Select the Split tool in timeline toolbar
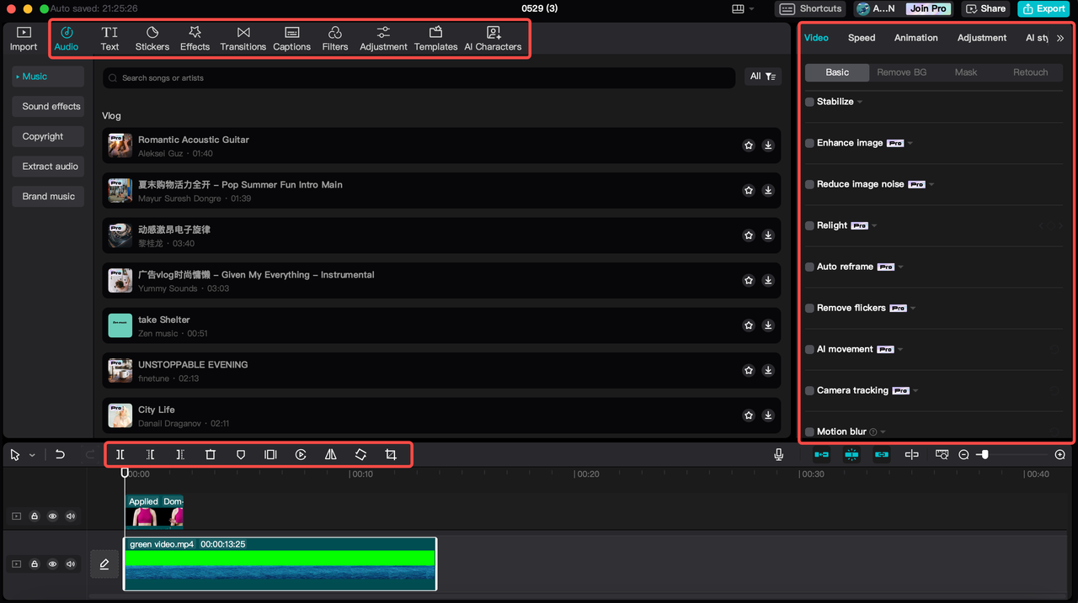Image resolution: width=1078 pixels, height=603 pixels. [x=120, y=454]
